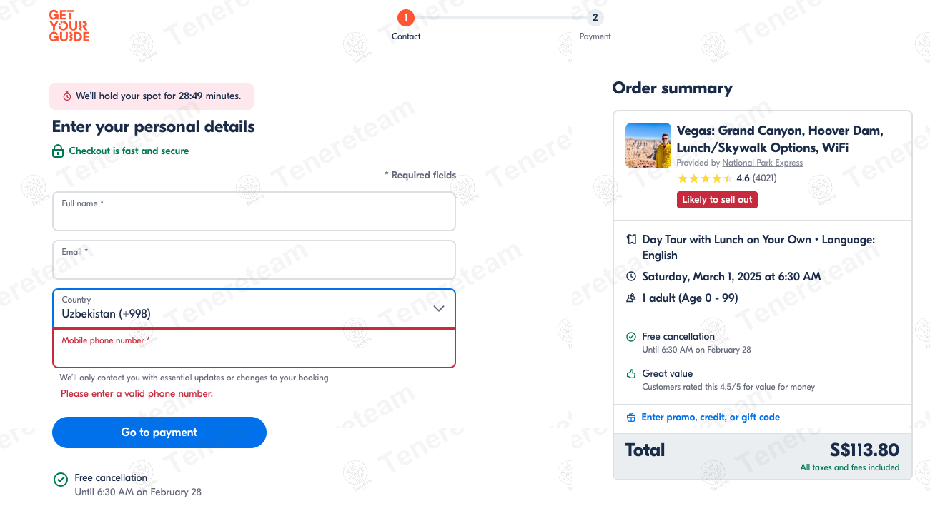Click the Country dropdown chevron arrow
930x521 pixels.
[x=439, y=308]
